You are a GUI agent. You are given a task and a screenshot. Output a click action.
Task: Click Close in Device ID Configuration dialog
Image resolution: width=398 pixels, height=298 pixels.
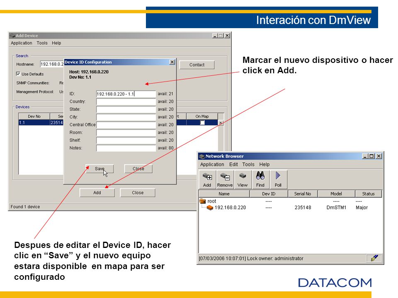[138, 169]
